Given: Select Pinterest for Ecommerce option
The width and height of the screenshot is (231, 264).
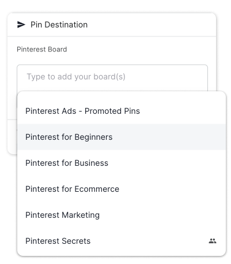Looking at the screenshot, I should point(122,189).
